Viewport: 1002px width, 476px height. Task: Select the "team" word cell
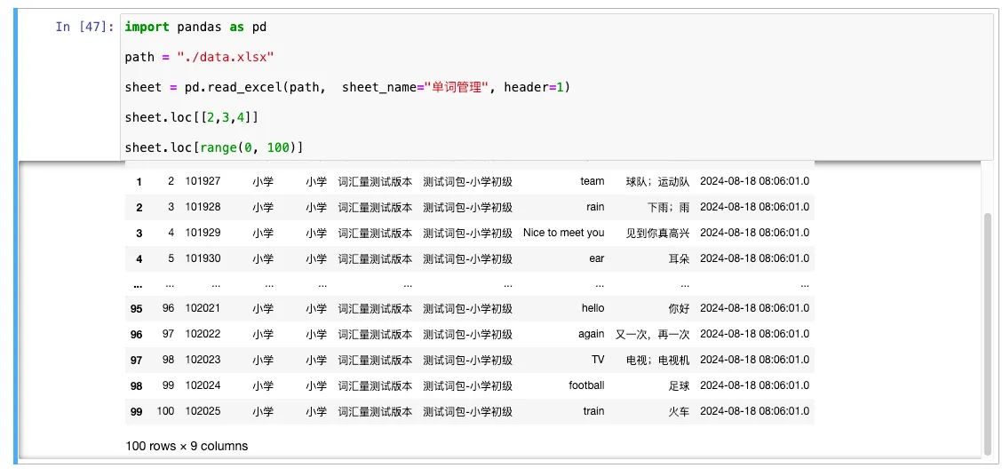pyautogui.click(x=592, y=181)
